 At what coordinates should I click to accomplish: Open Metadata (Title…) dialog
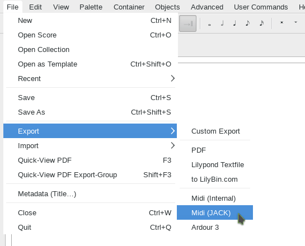pos(90,194)
